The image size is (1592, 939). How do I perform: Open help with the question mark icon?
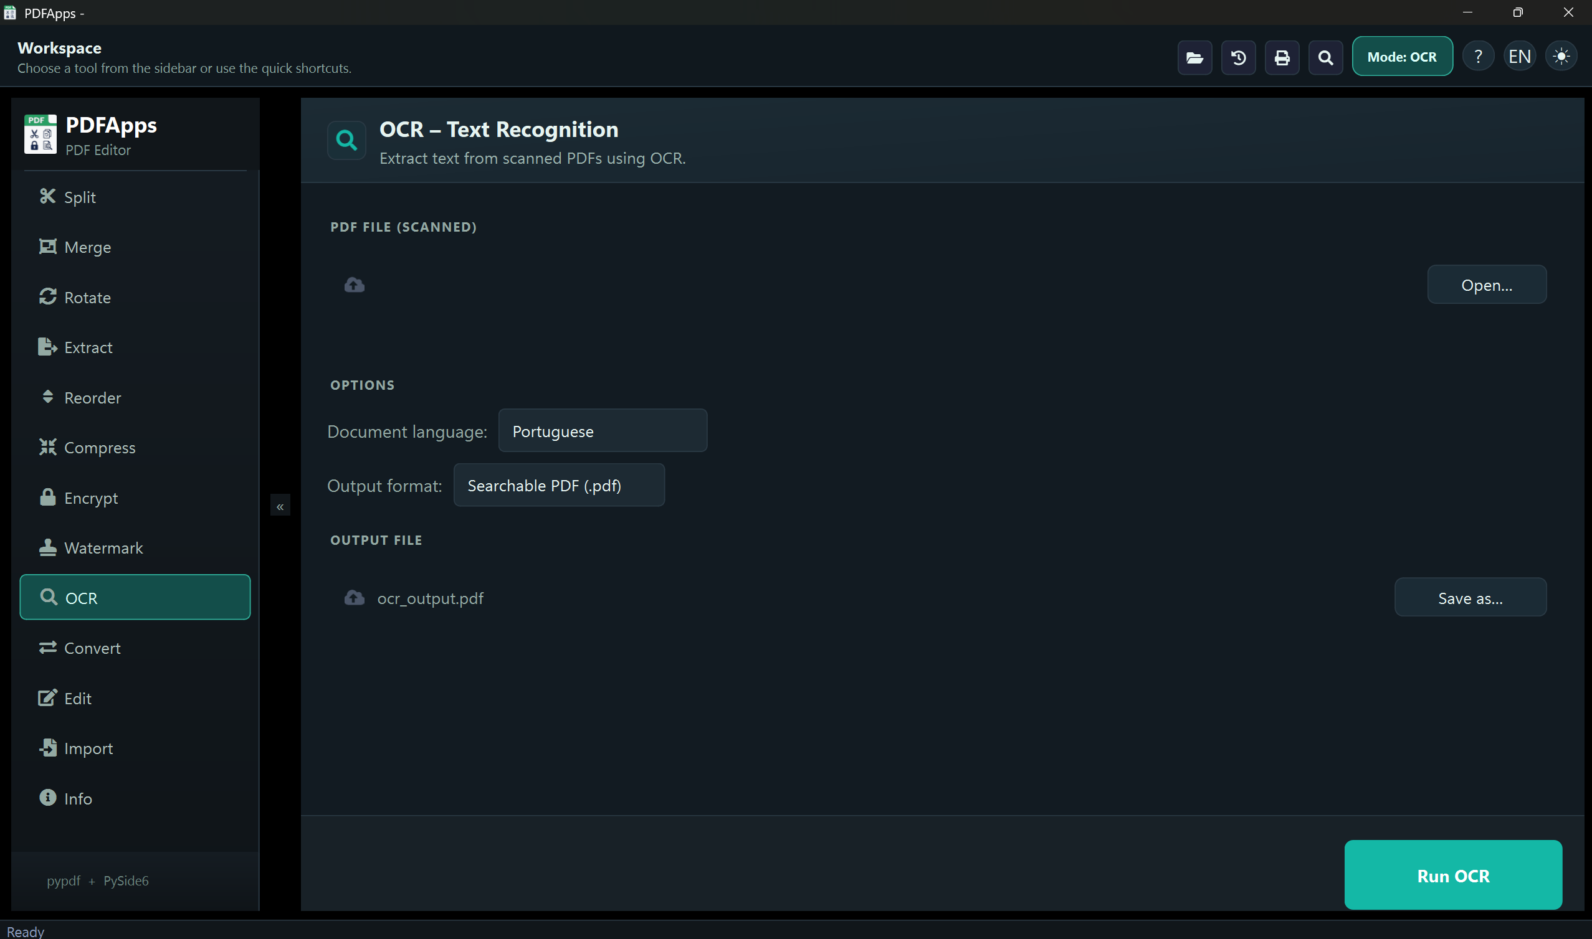pyautogui.click(x=1478, y=57)
